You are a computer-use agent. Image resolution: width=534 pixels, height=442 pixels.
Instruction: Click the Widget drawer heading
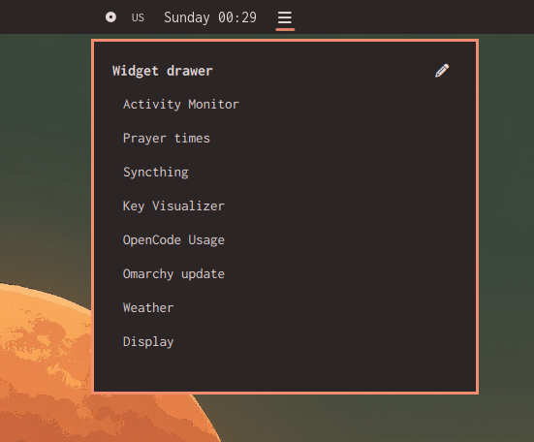pos(163,71)
